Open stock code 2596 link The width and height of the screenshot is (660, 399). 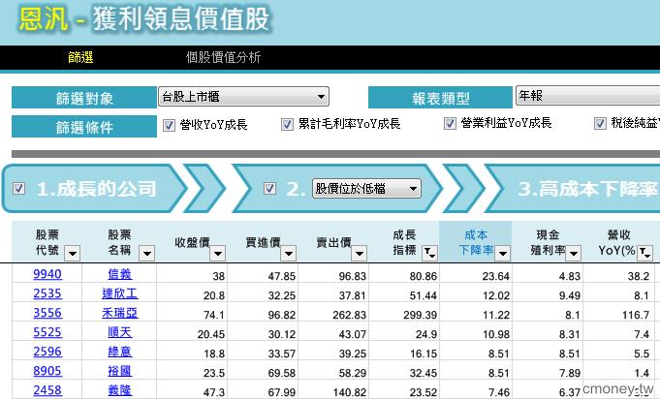click(x=47, y=352)
